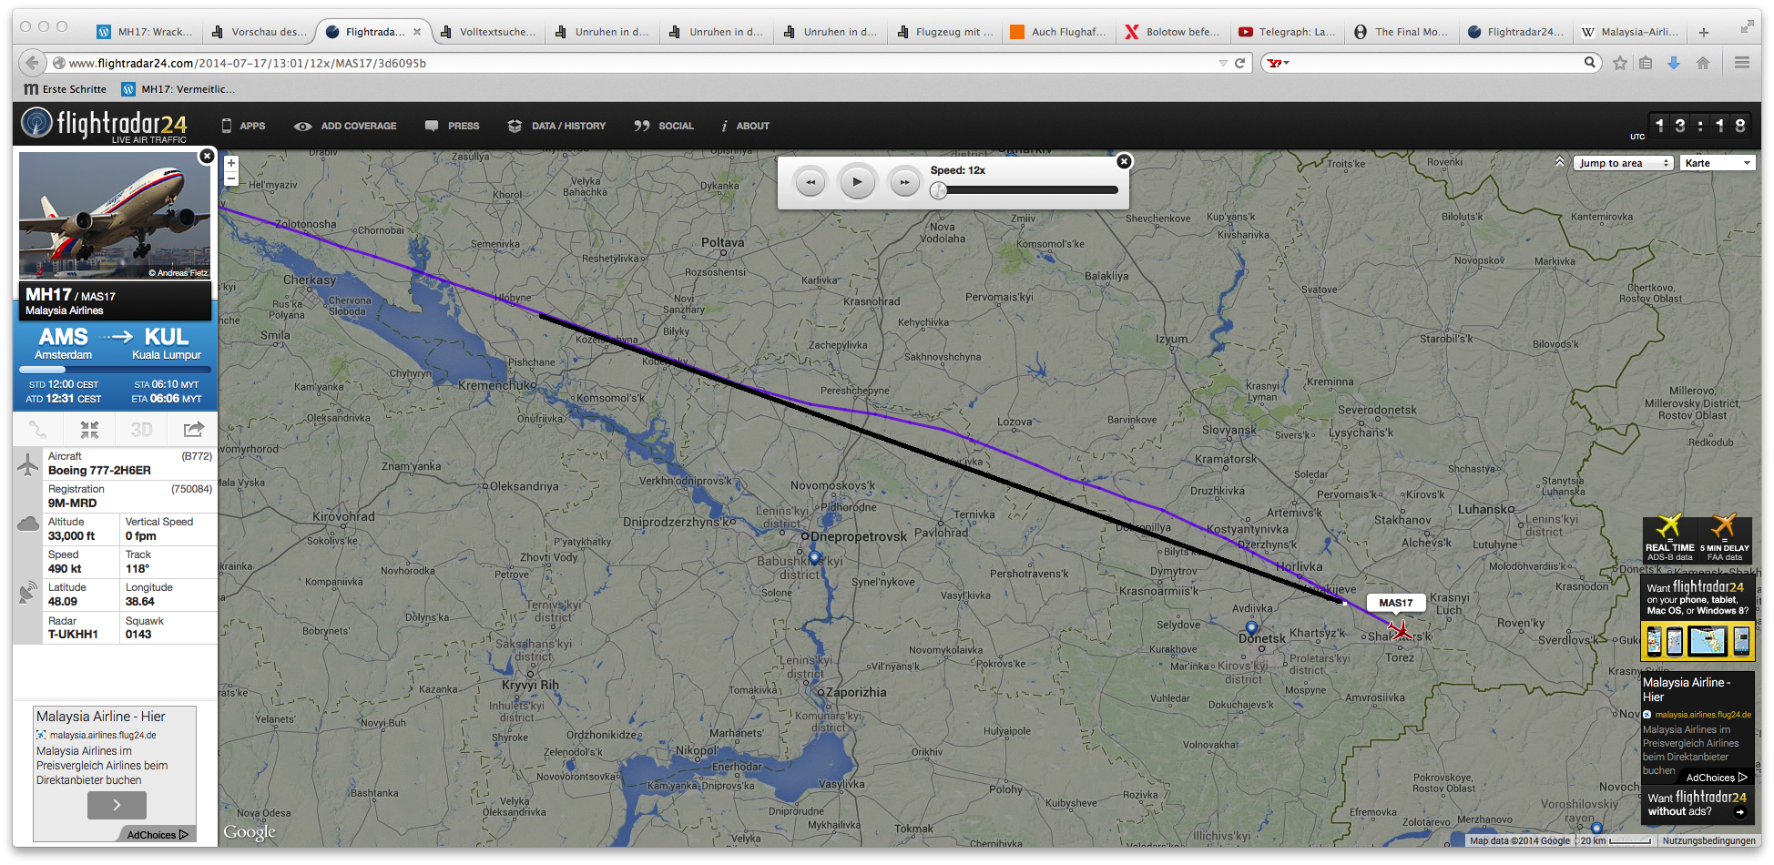Open the ADD COVERAGE menu
This screenshot has height=865, width=1774.
tap(345, 126)
